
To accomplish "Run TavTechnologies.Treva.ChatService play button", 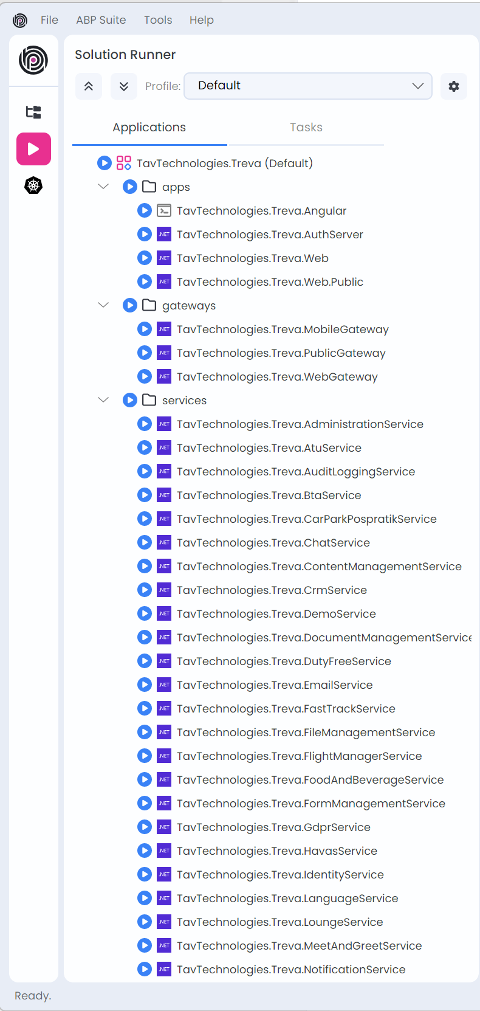I will pyautogui.click(x=145, y=542).
